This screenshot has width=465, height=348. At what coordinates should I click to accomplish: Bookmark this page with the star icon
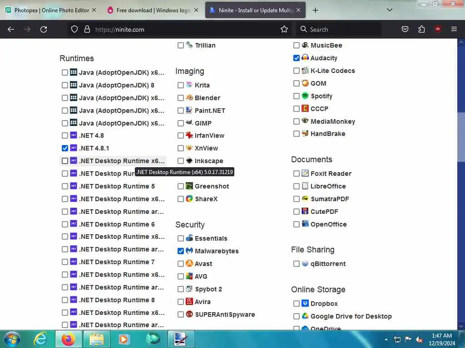(284, 29)
